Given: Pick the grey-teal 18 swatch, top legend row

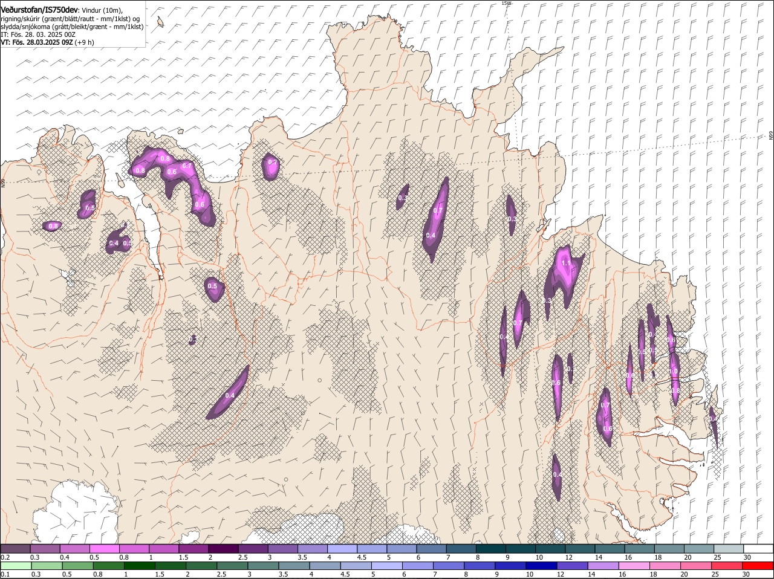Looking at the screenshot, I should [669, 548].
